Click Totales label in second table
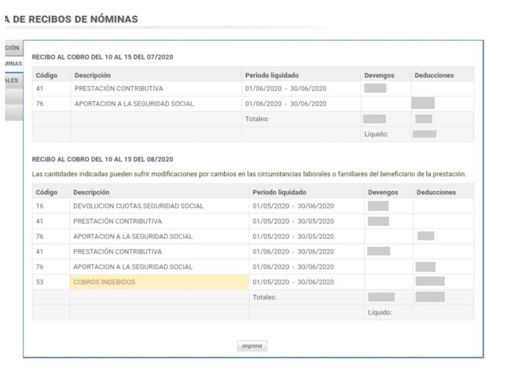 pyautogui.click(x=264, y=297)
